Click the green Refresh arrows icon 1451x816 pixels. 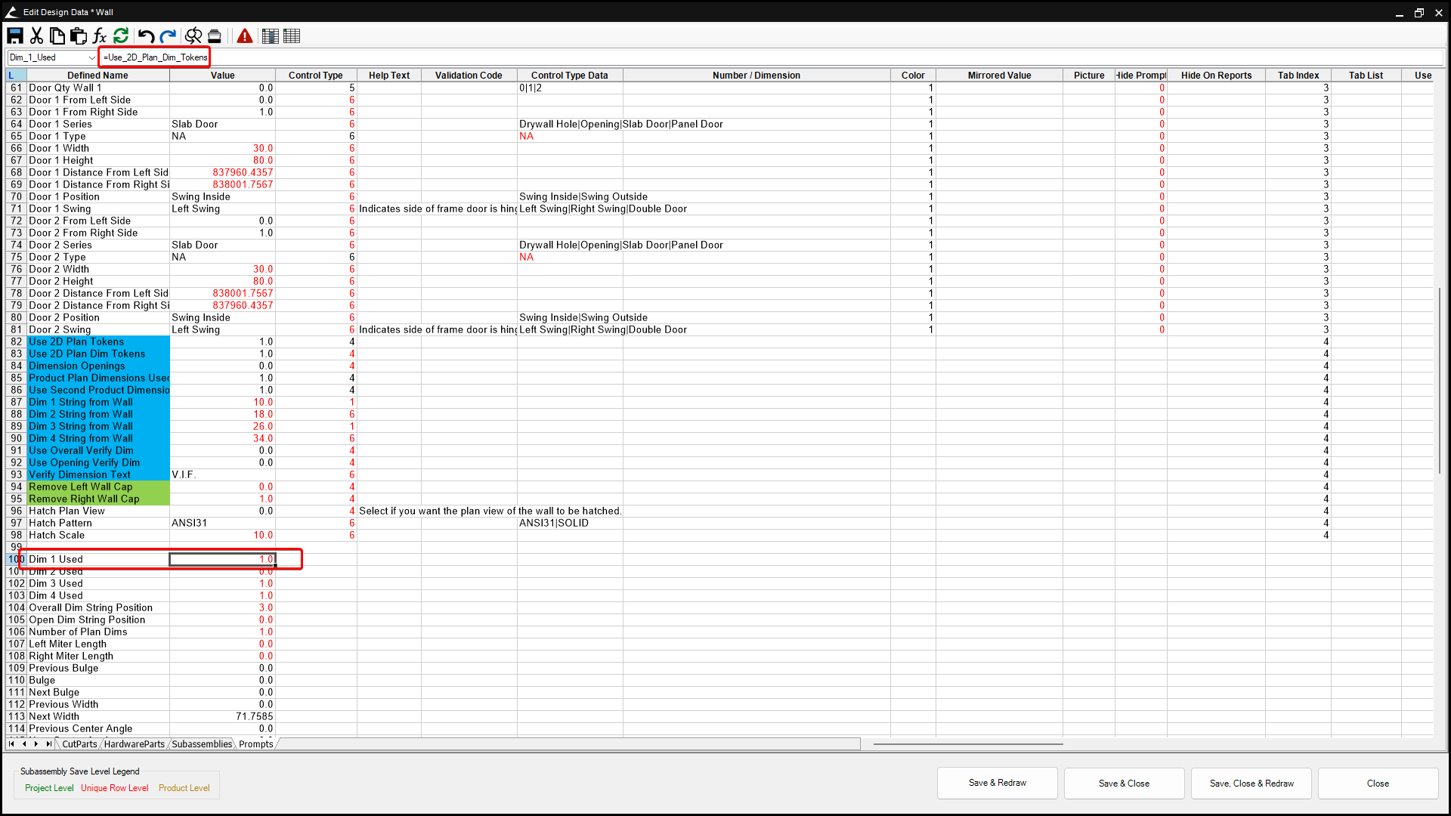tap(121, 36)
